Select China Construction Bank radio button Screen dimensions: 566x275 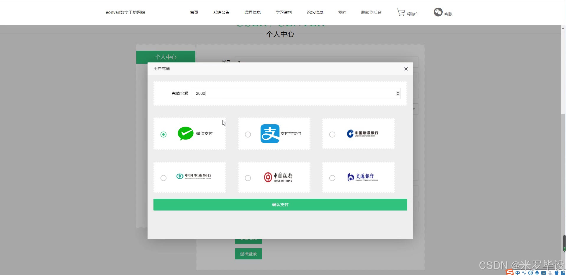[332, 134]
